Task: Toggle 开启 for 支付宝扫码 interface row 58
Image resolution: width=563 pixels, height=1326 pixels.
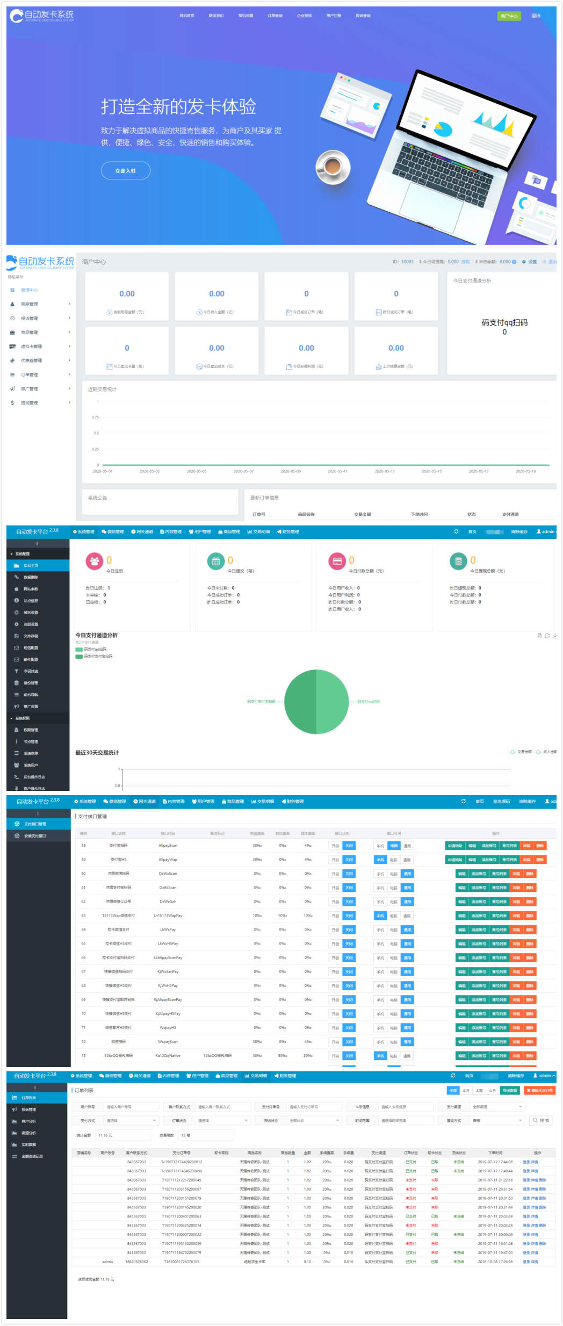Action: pos(335,846)
